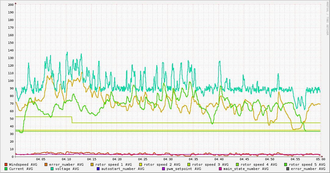Click the orange error_number AVG legend swatch
Image resolution: width=330 pixels, height=173 pixels.
(x=46, y=164)
